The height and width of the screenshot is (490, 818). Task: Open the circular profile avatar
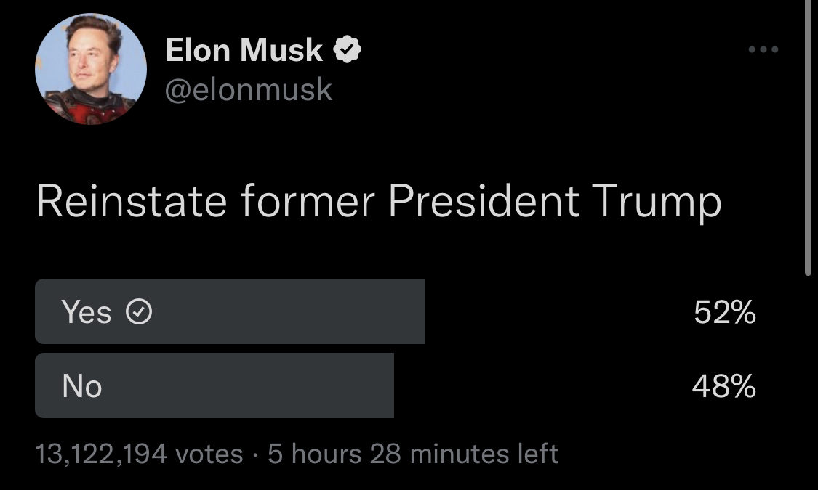[x=91, y=69]
